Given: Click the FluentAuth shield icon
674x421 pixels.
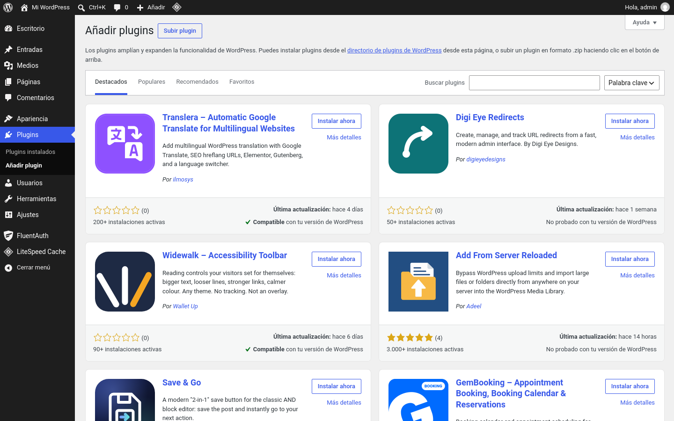Looking at the screenshot, I should (x=8, y=236).
